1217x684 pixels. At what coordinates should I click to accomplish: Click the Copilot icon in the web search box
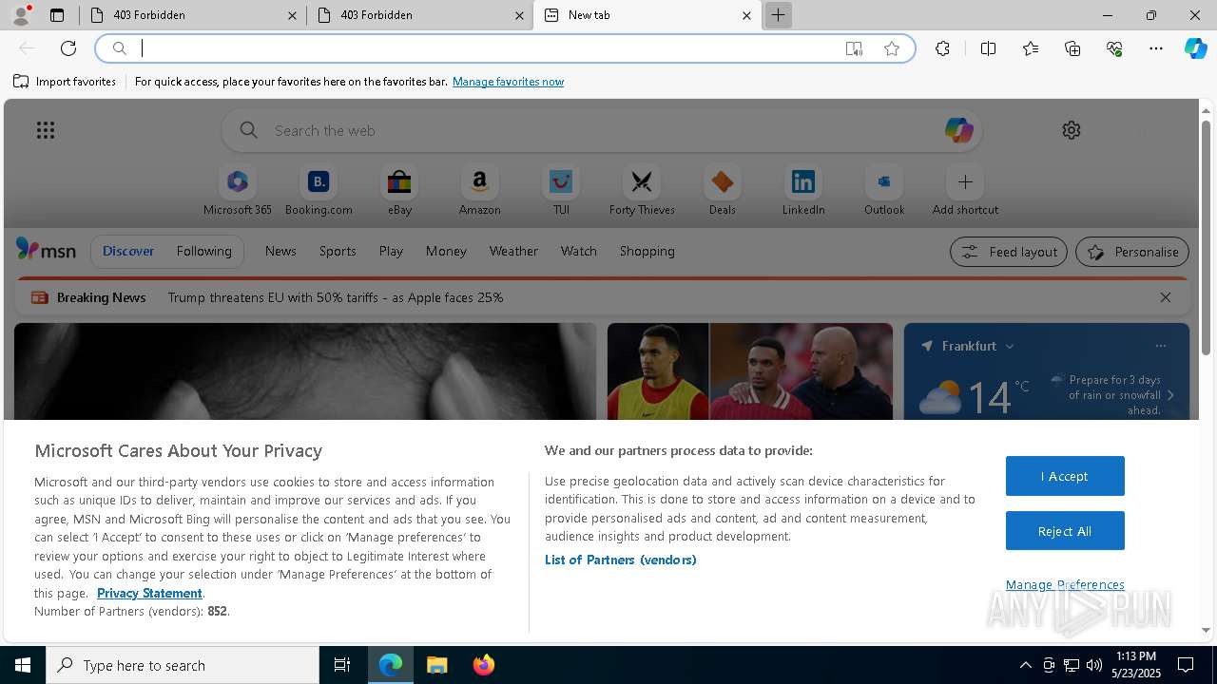[958, 130]
